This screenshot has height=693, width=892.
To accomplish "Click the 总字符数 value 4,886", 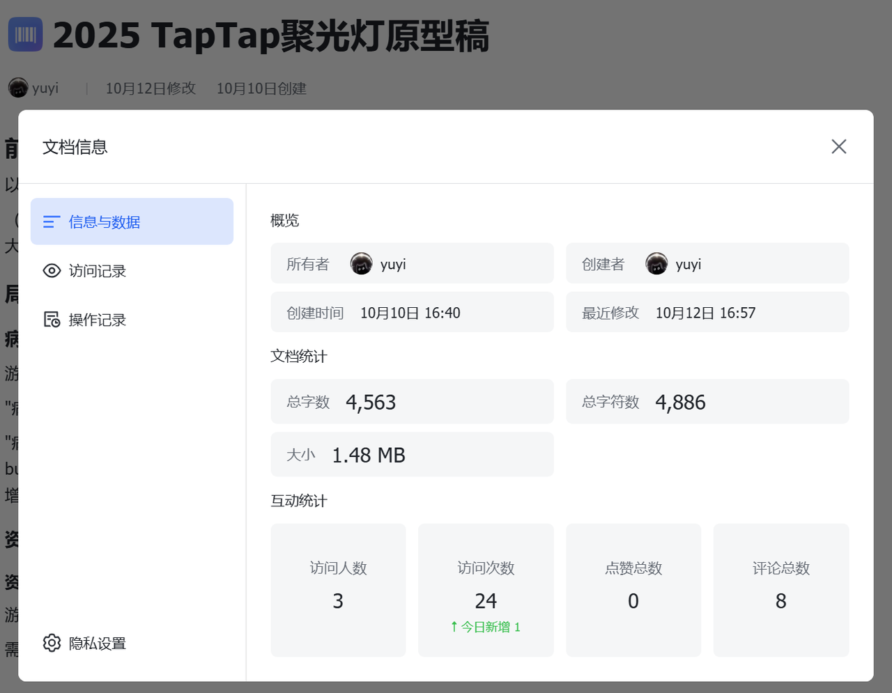I will pyautogui.click(x=680, y=402).
